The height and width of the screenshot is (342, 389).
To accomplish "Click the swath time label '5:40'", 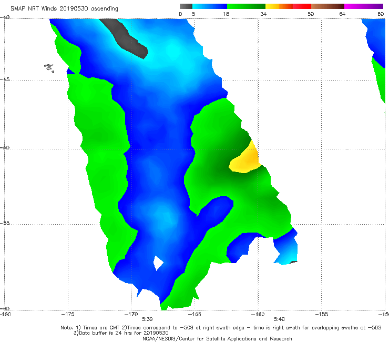I will point(279,319).
